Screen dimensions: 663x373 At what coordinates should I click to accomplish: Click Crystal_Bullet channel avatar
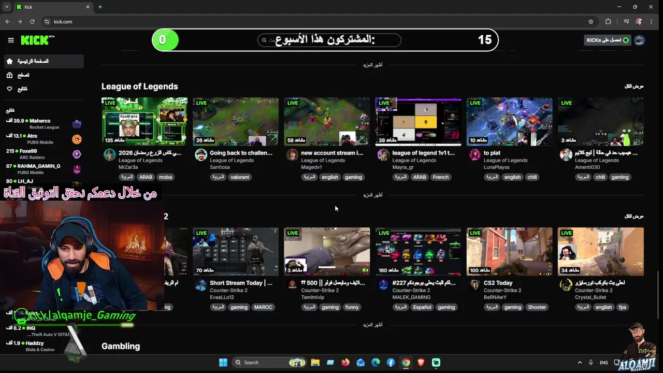tap(566, 285)
